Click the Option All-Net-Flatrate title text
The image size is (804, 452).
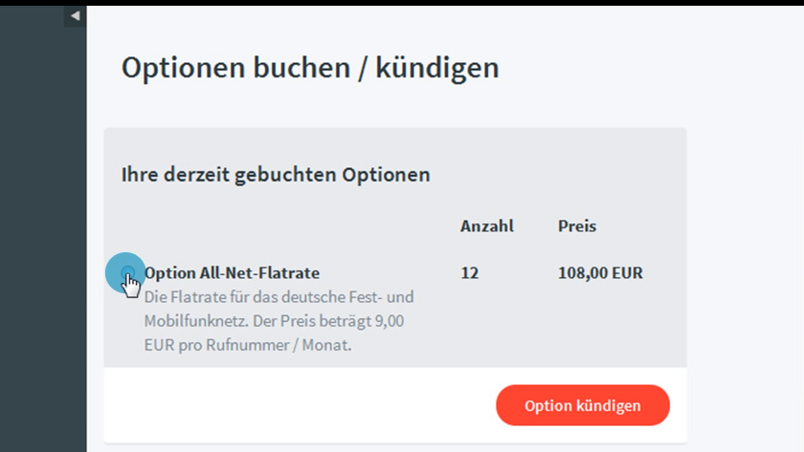[232, 273]
